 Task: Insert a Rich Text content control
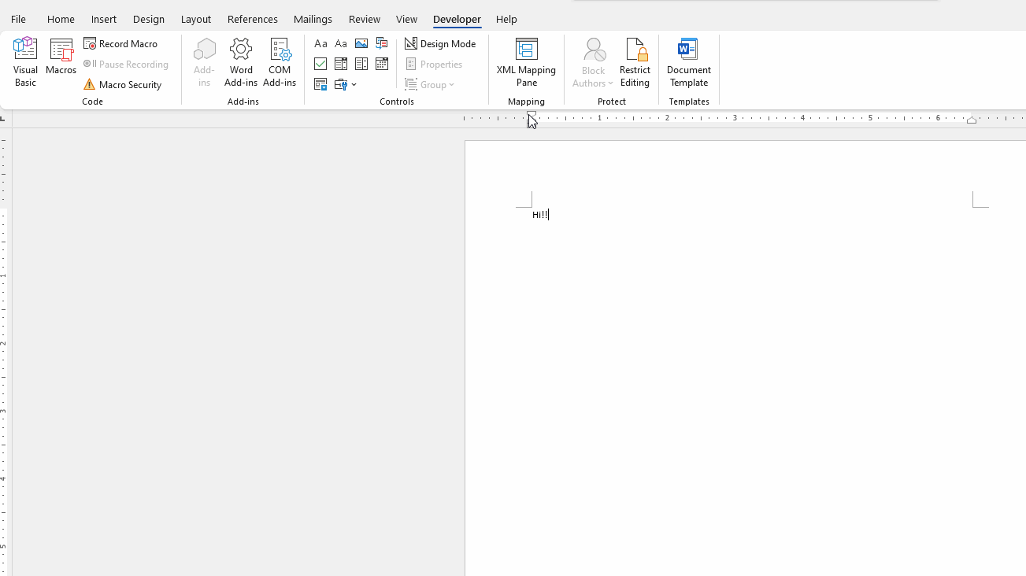[x=320, y=43]
